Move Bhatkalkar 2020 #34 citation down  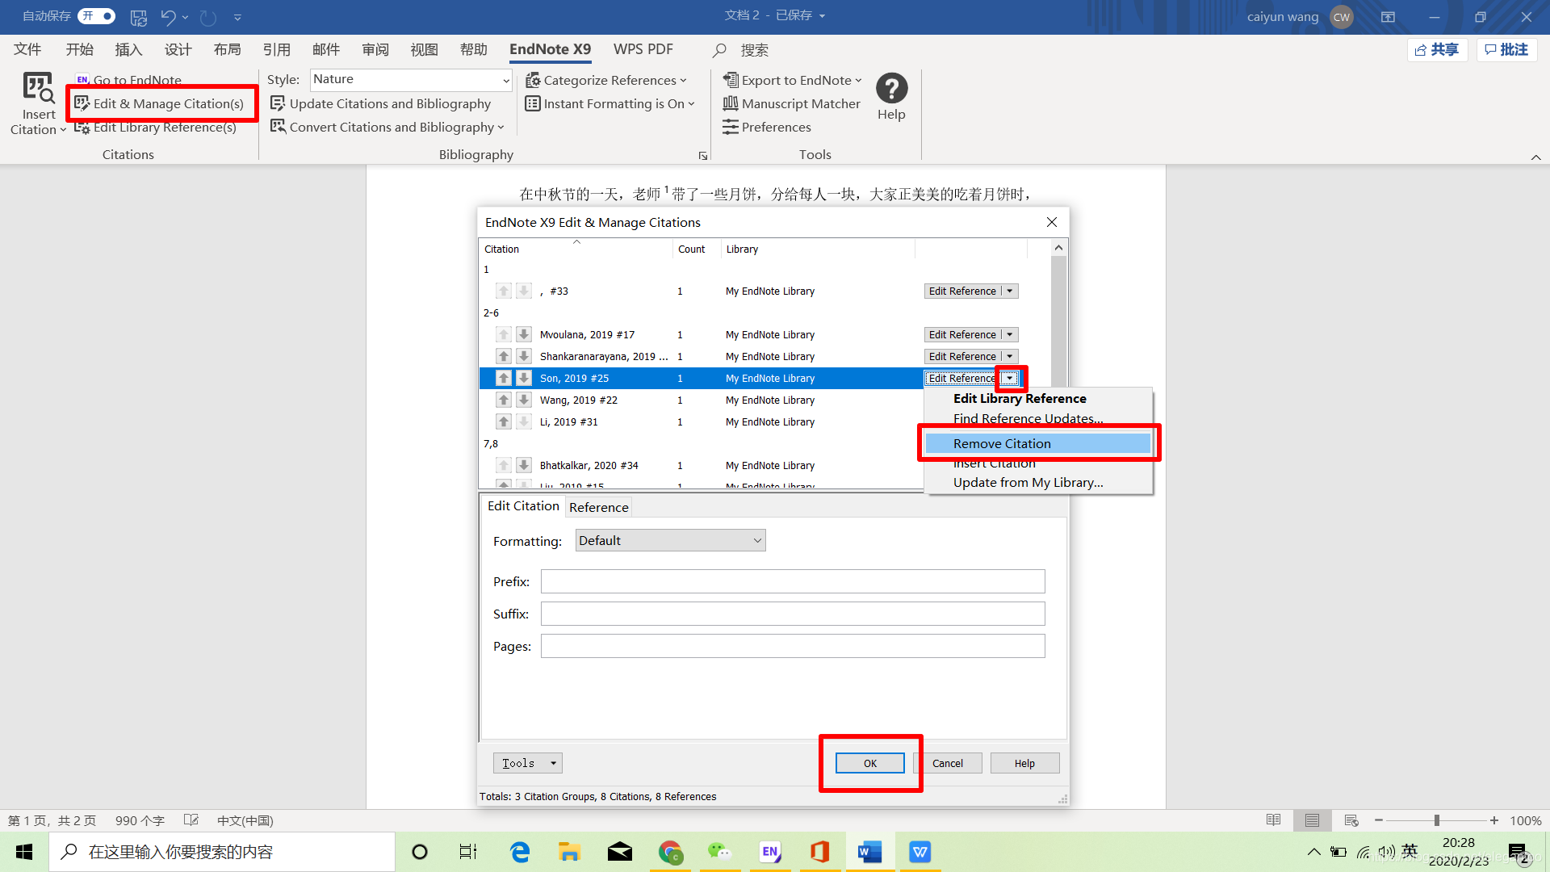pyautogui.click(x=524, y=465)
